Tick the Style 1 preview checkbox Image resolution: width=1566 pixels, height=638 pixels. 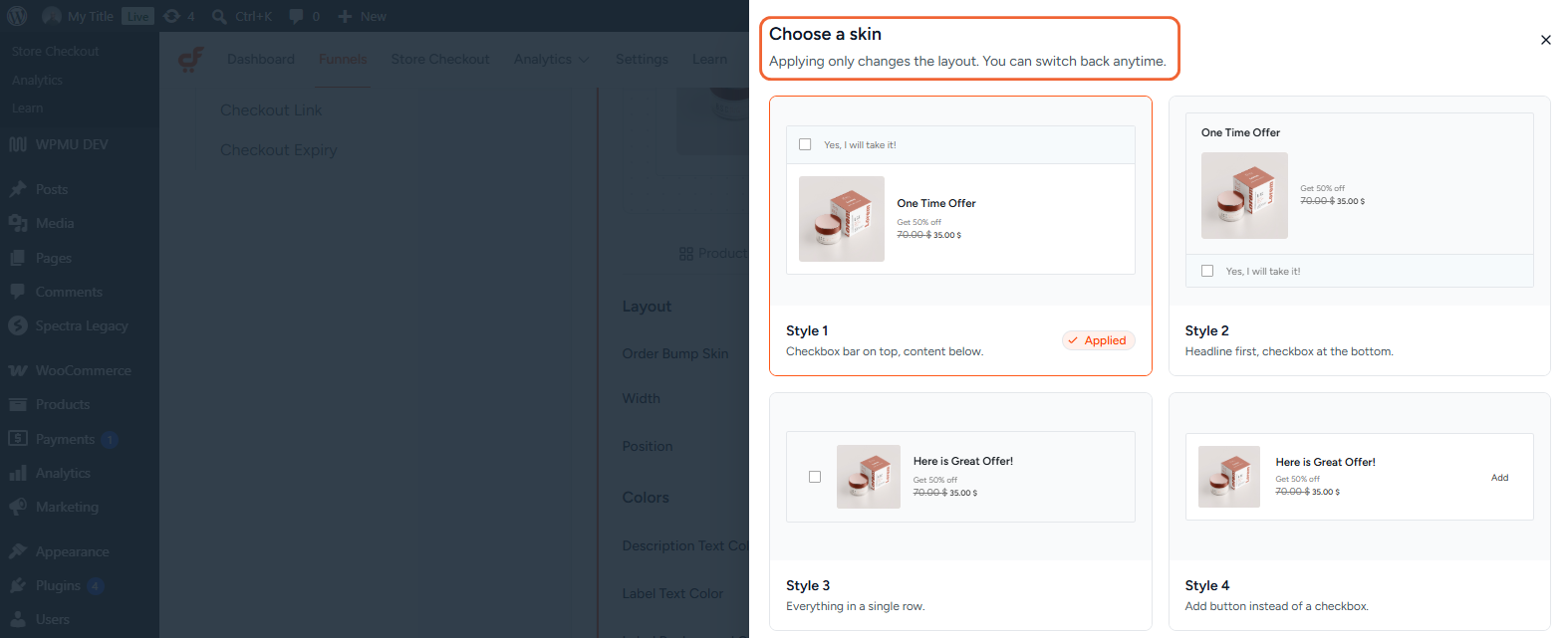pyautogui.click(x=805, y=144)
